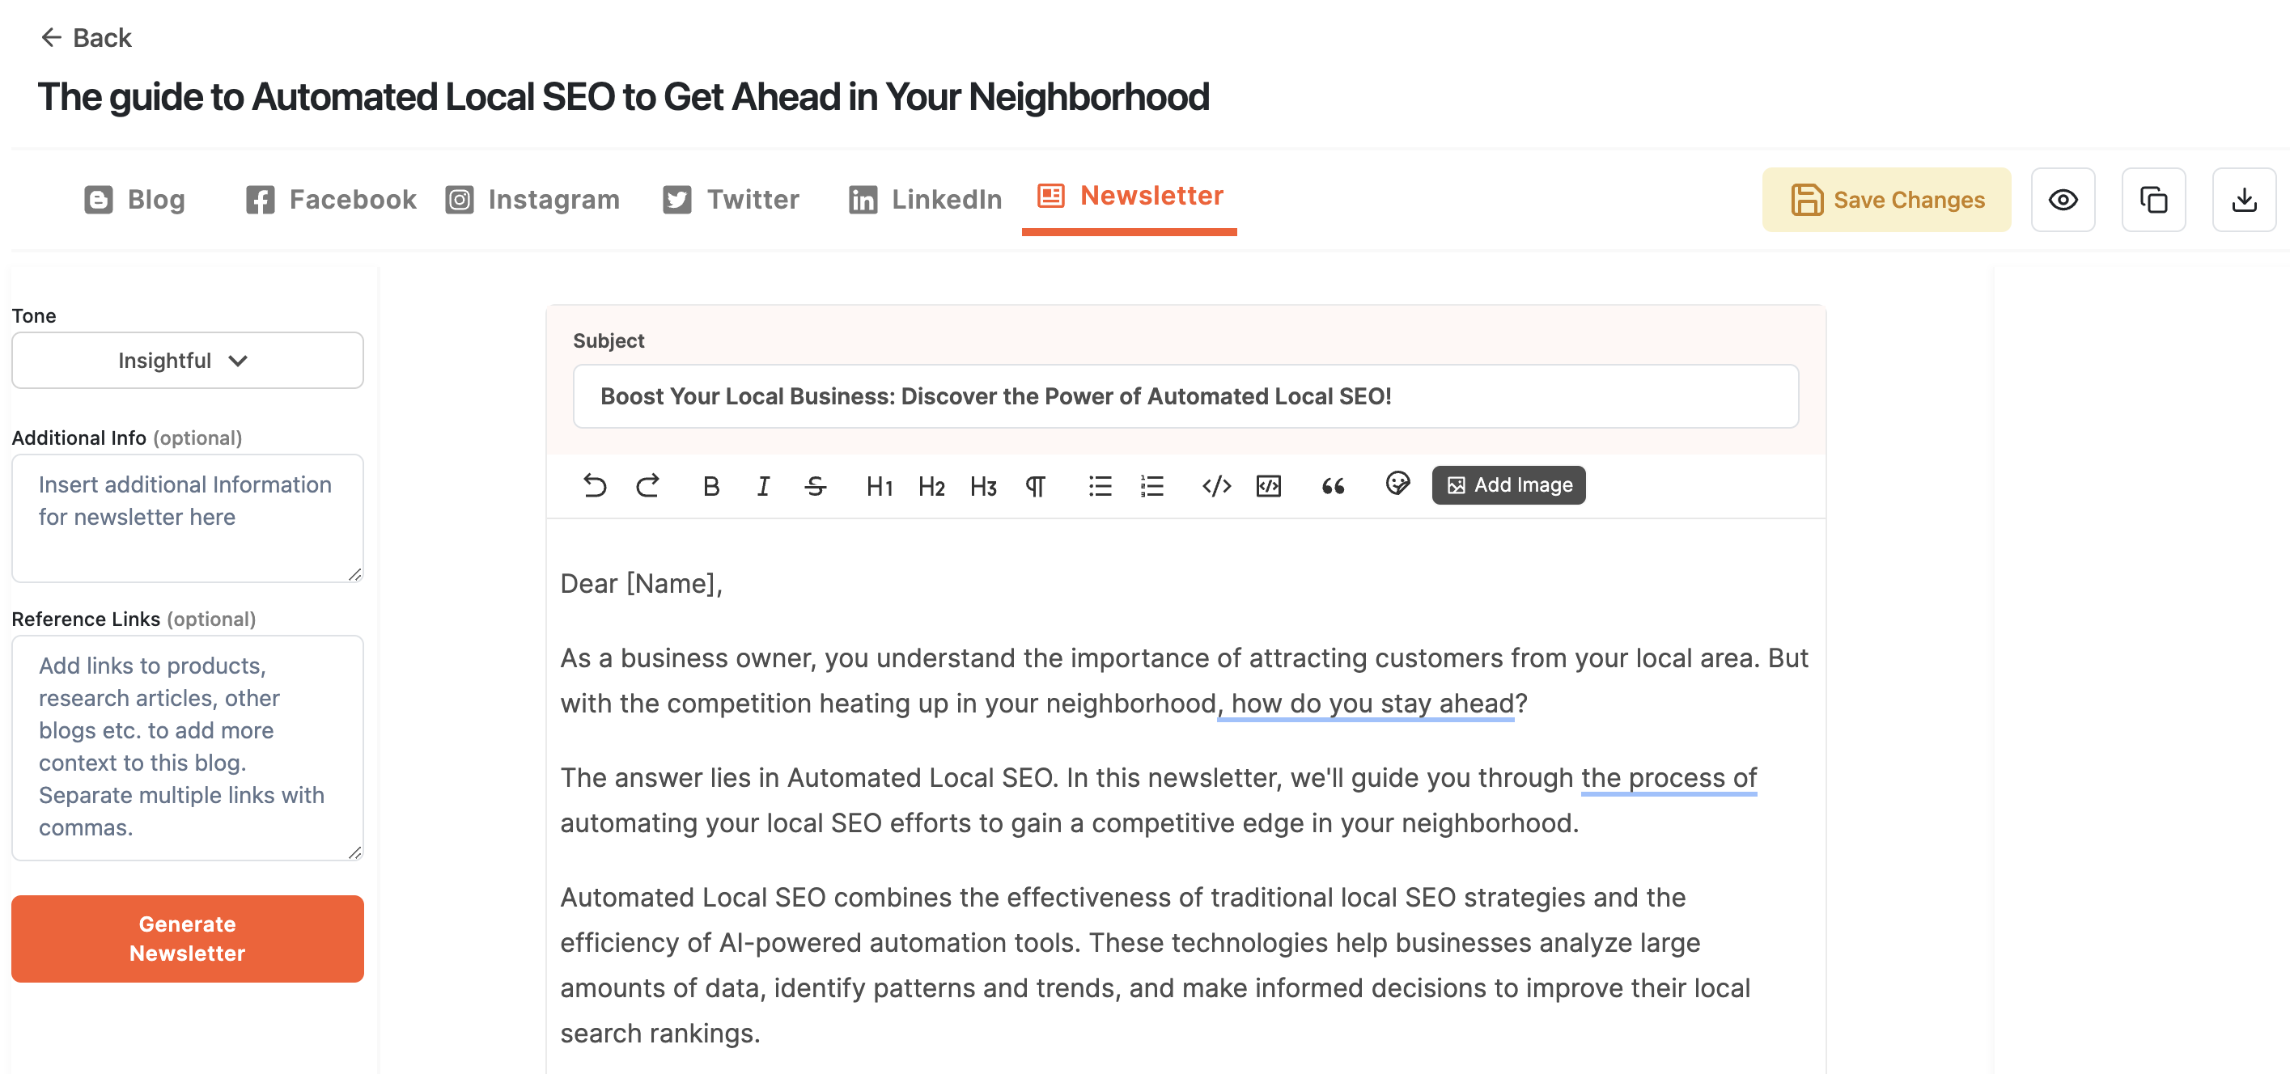Screen dimensions: 2290x1074
Task: Insert a bulleted list
Action: tap(1100, 485)
